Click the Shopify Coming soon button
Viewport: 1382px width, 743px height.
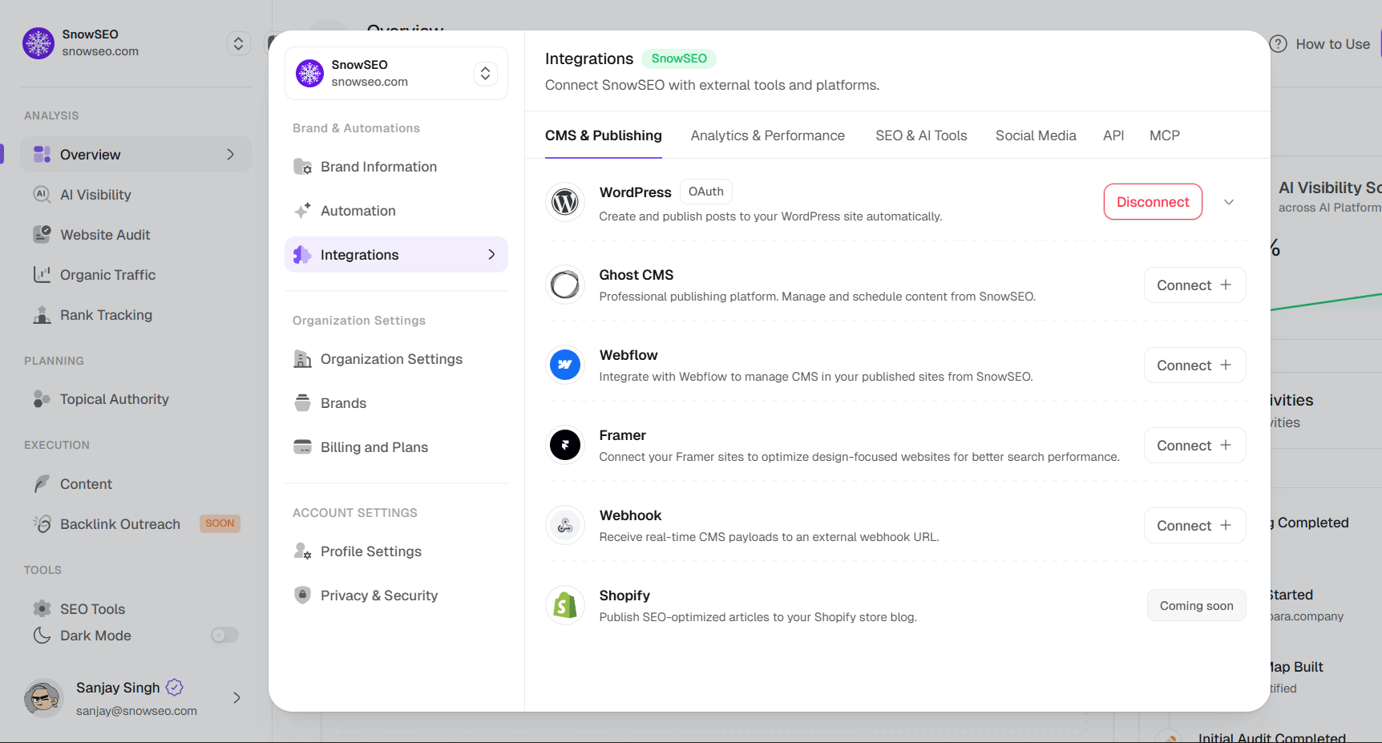1196,606
